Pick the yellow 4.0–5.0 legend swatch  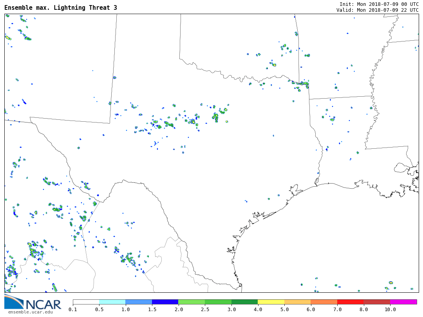click(271, 302)
